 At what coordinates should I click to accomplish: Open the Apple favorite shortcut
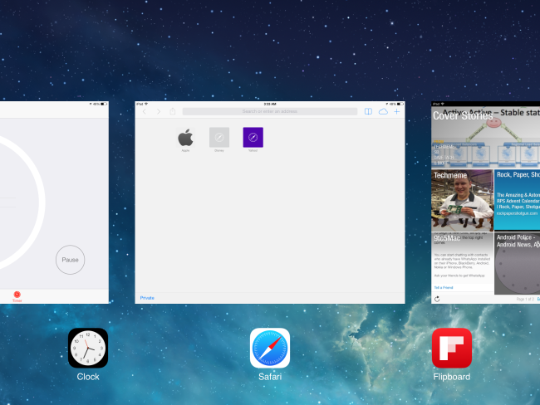[x=186, y=138]
